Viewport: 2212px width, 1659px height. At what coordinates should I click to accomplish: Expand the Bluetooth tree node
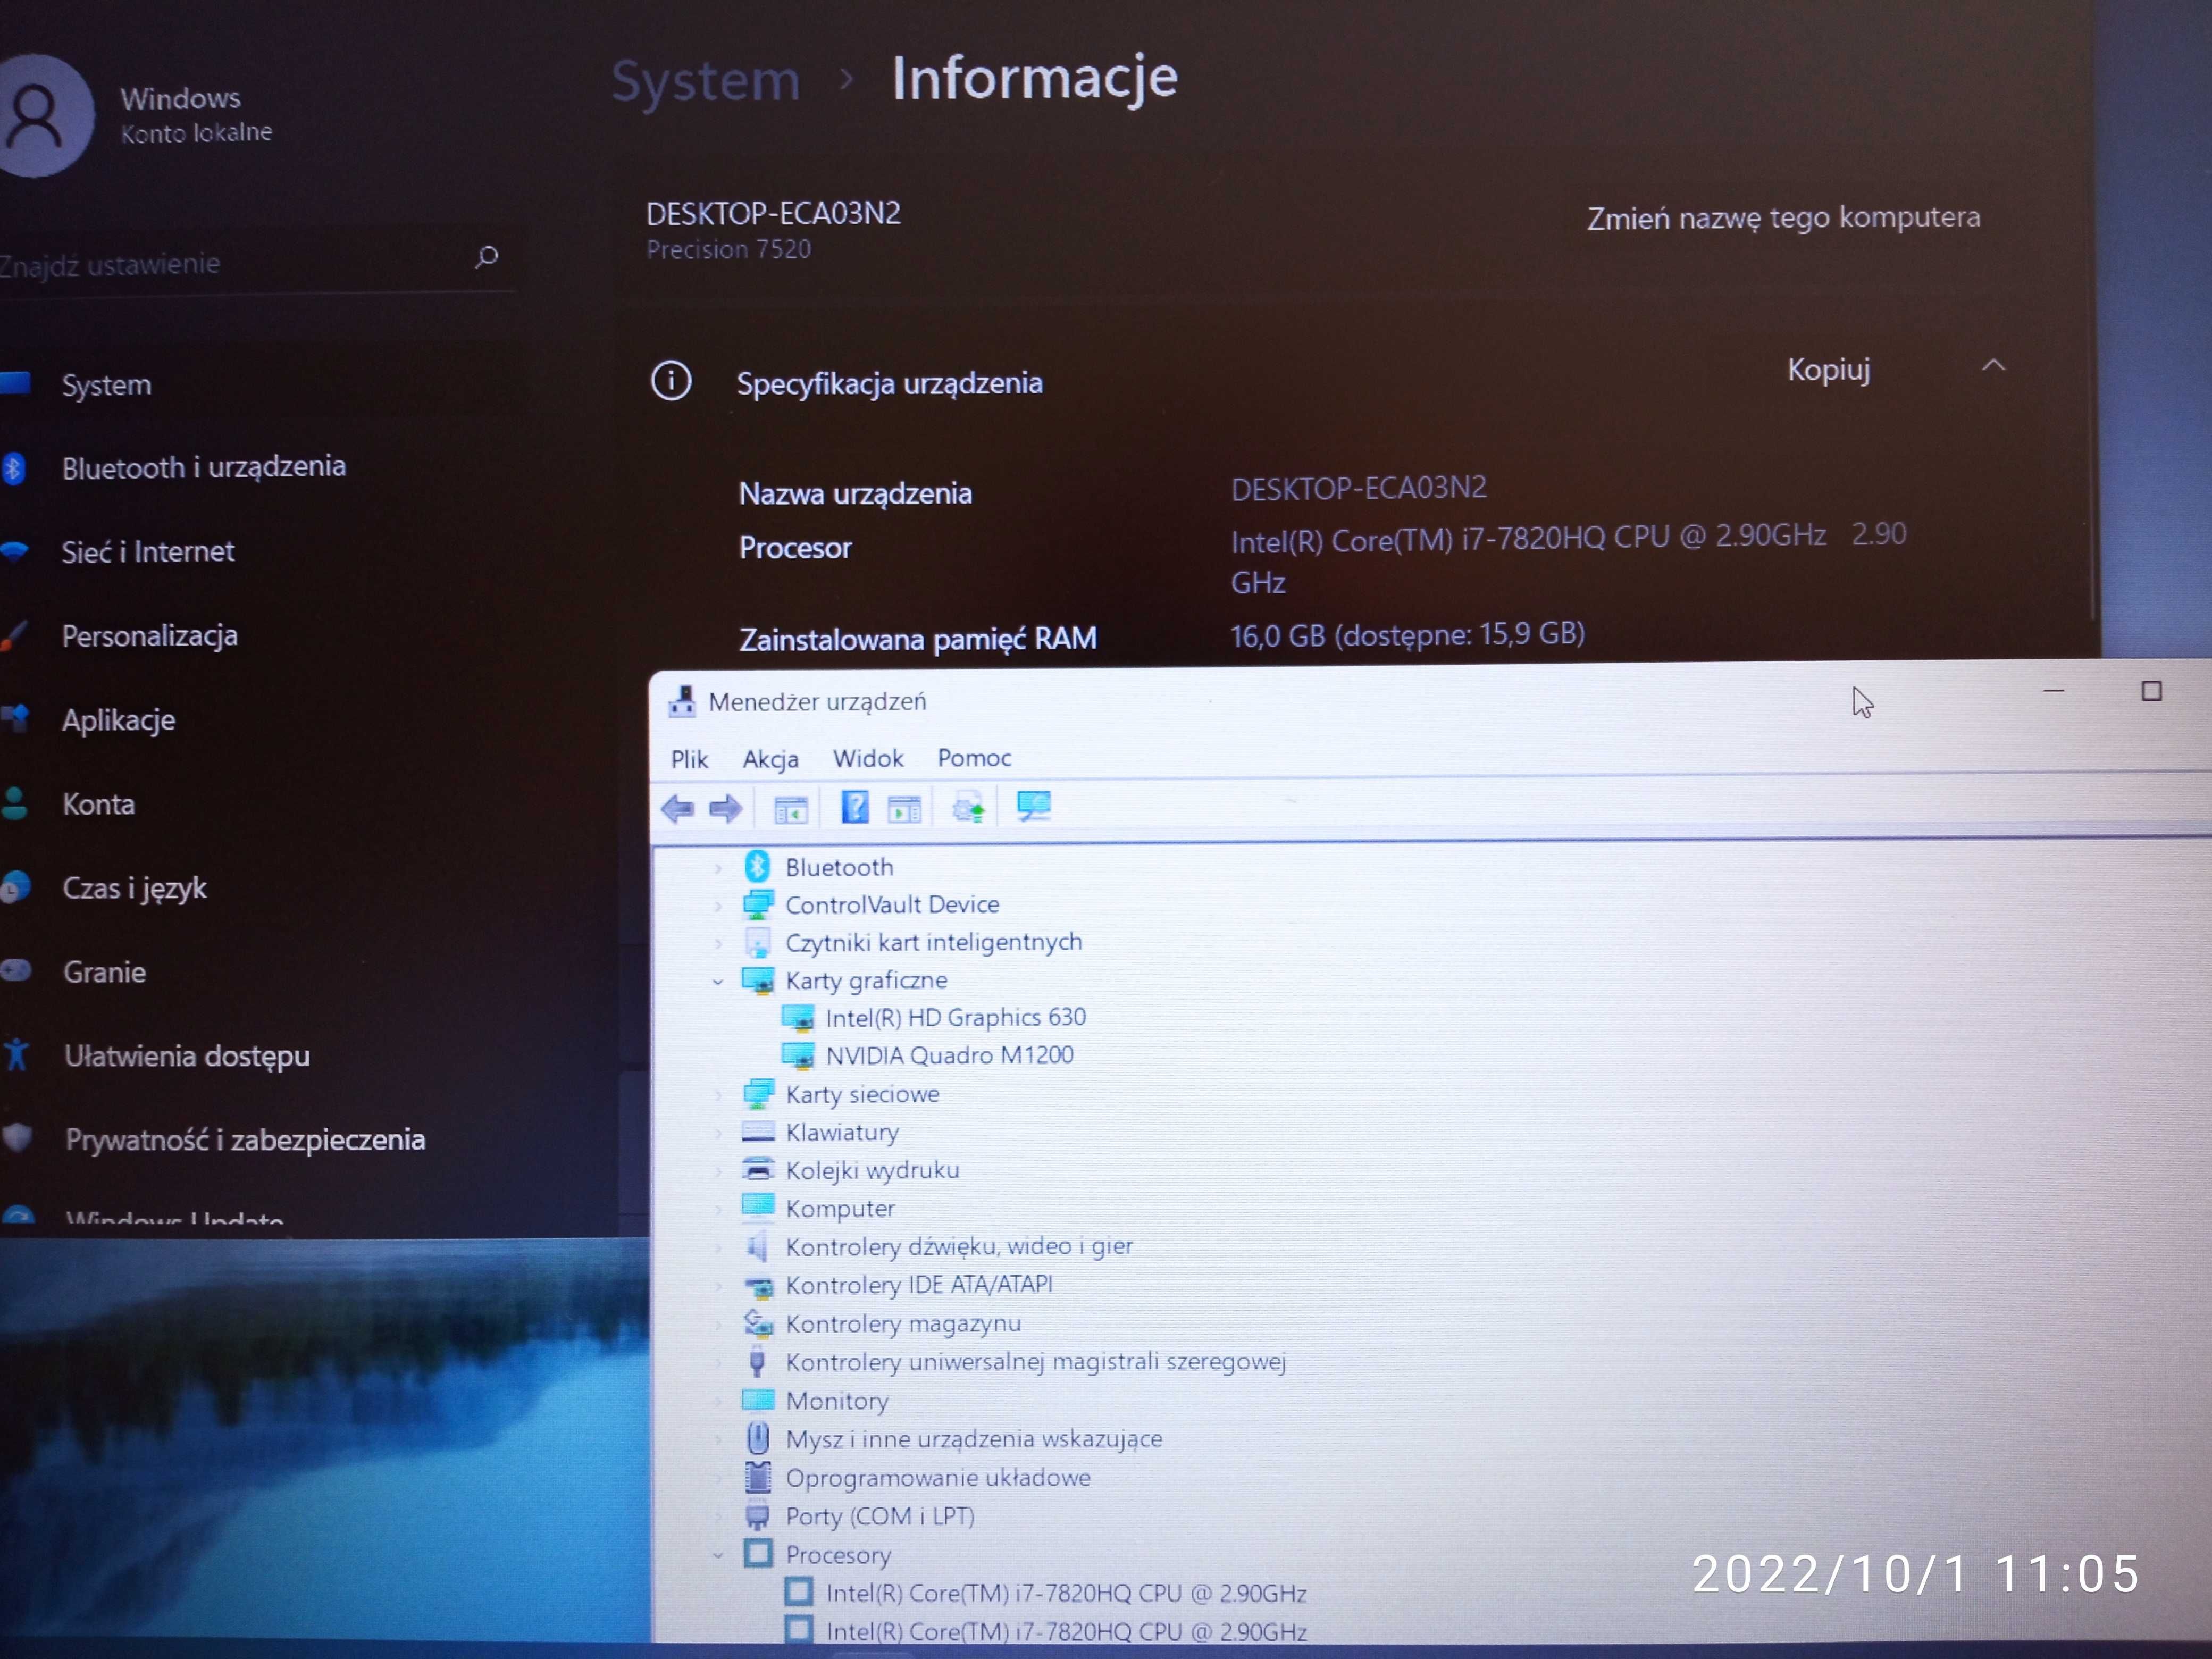pos(718,868)
